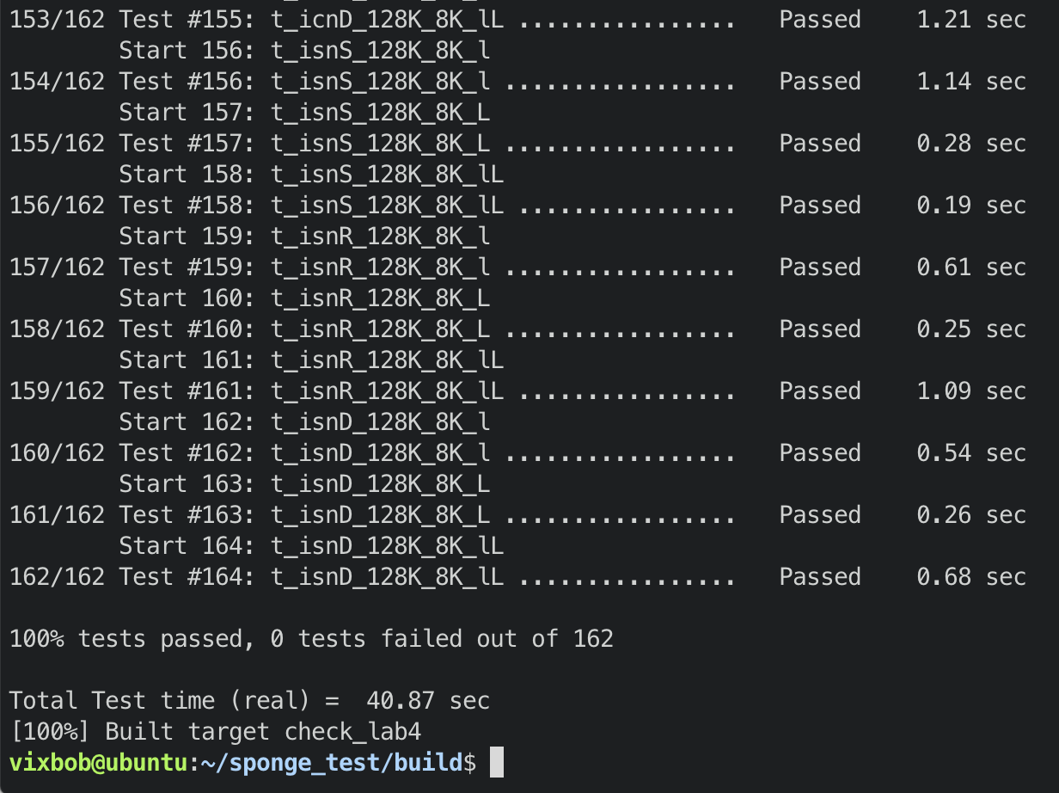Viewport: 1059px width, 793px height.
Task: Click the 0.26 sec duration value
Action: [x=971, y=515]
